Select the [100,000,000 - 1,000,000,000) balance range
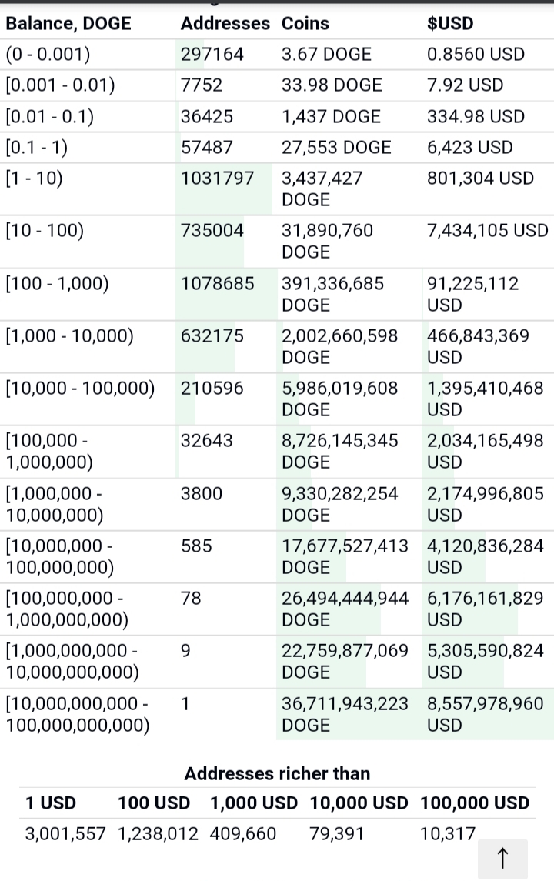This screenshot has width=554, height=881. coord(67,609)
